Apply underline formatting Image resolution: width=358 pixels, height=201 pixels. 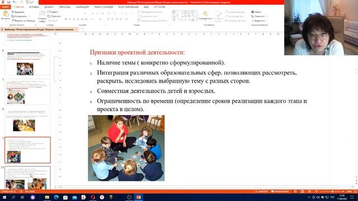[74, 20]
